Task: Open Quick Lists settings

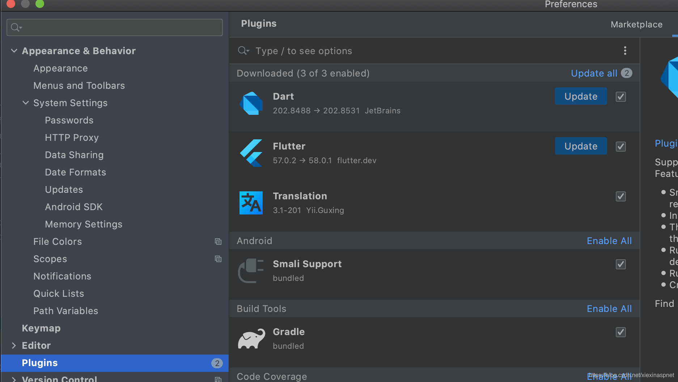Action: point(59,294)
